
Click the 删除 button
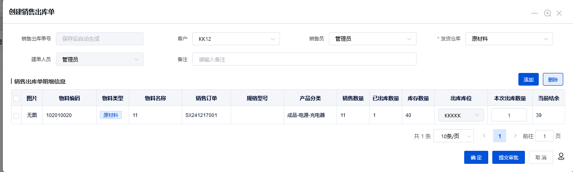[553, 79]
